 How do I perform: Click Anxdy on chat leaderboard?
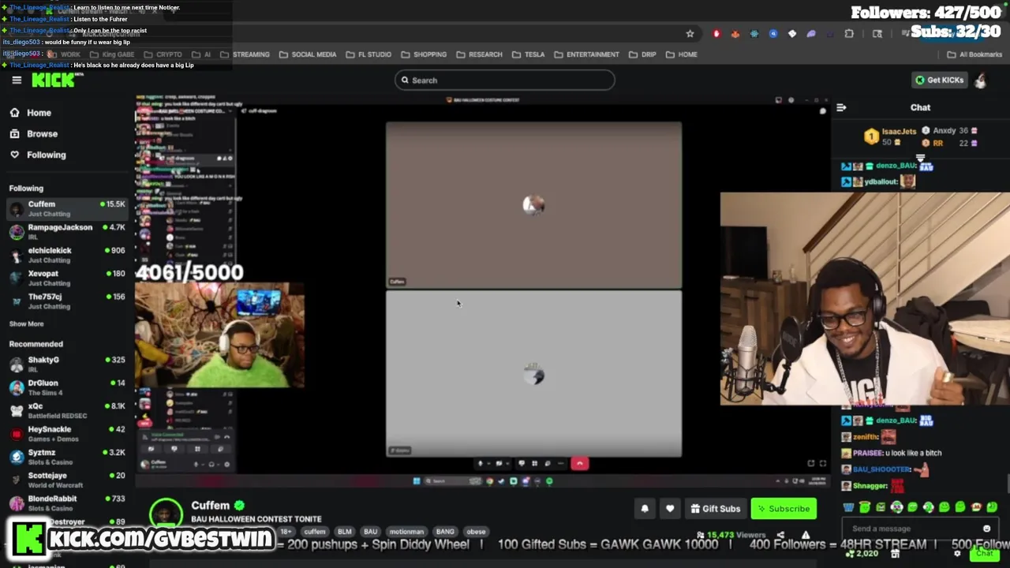945,131
